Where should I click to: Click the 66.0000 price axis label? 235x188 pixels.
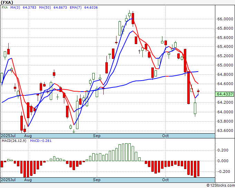pyautogui.click(x=225, y=19)
